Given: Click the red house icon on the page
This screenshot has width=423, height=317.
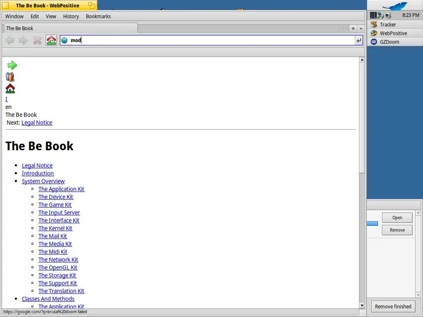Looking at the screenshot, I should pos(10,89).
